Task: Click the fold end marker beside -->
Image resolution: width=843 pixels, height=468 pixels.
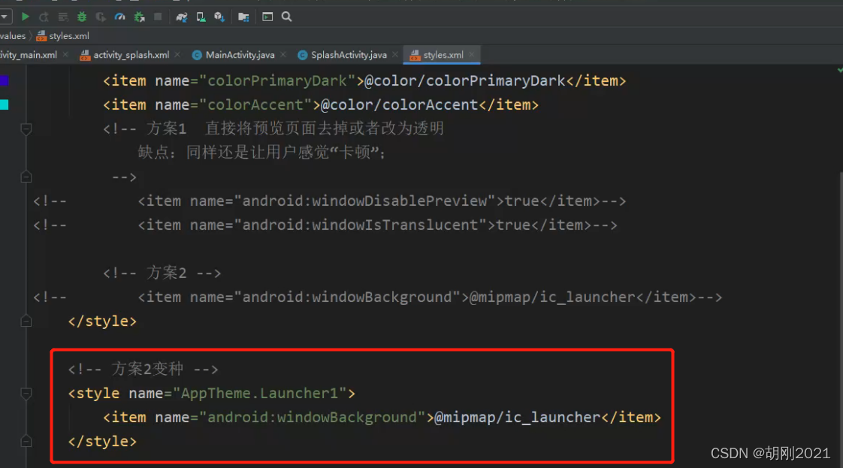Action: pos(26,177)
